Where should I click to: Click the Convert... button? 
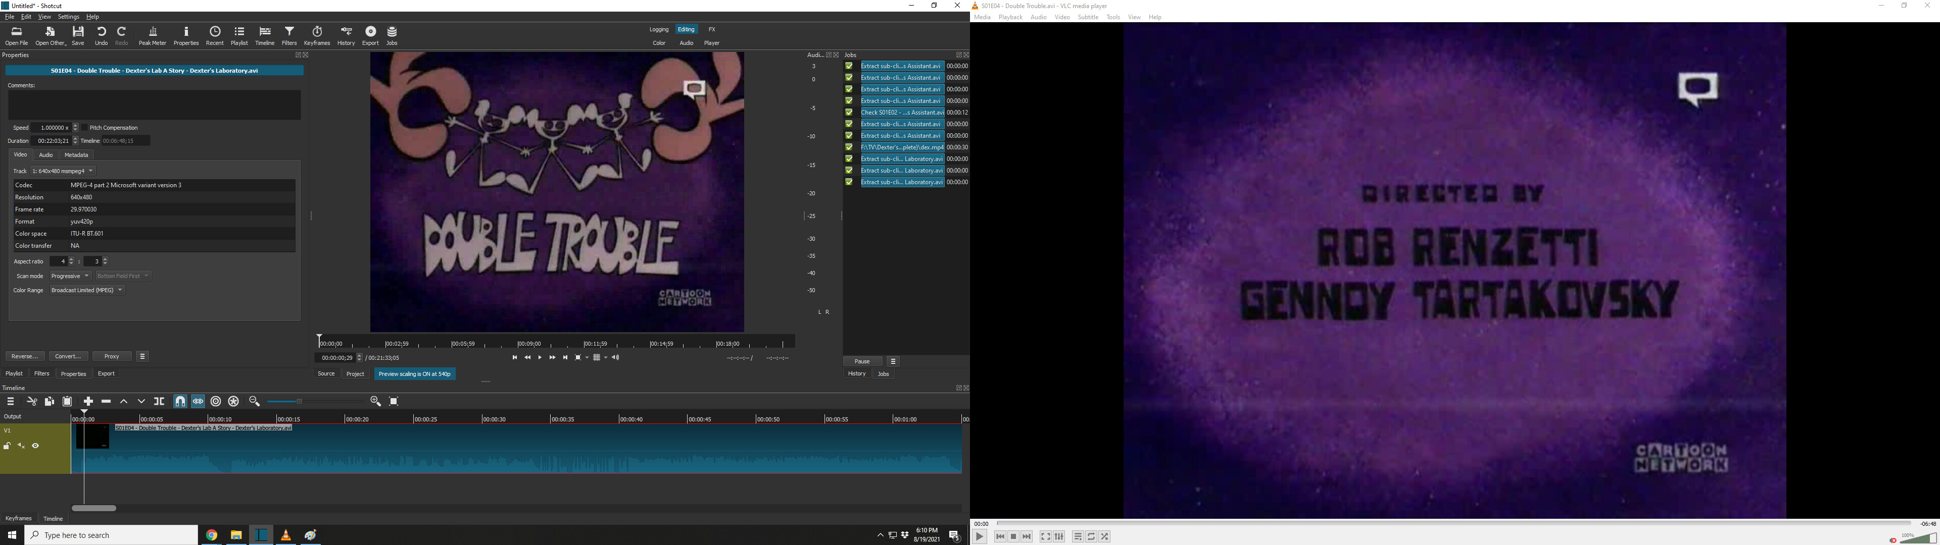pyautogui.click(x=69, y=356)
